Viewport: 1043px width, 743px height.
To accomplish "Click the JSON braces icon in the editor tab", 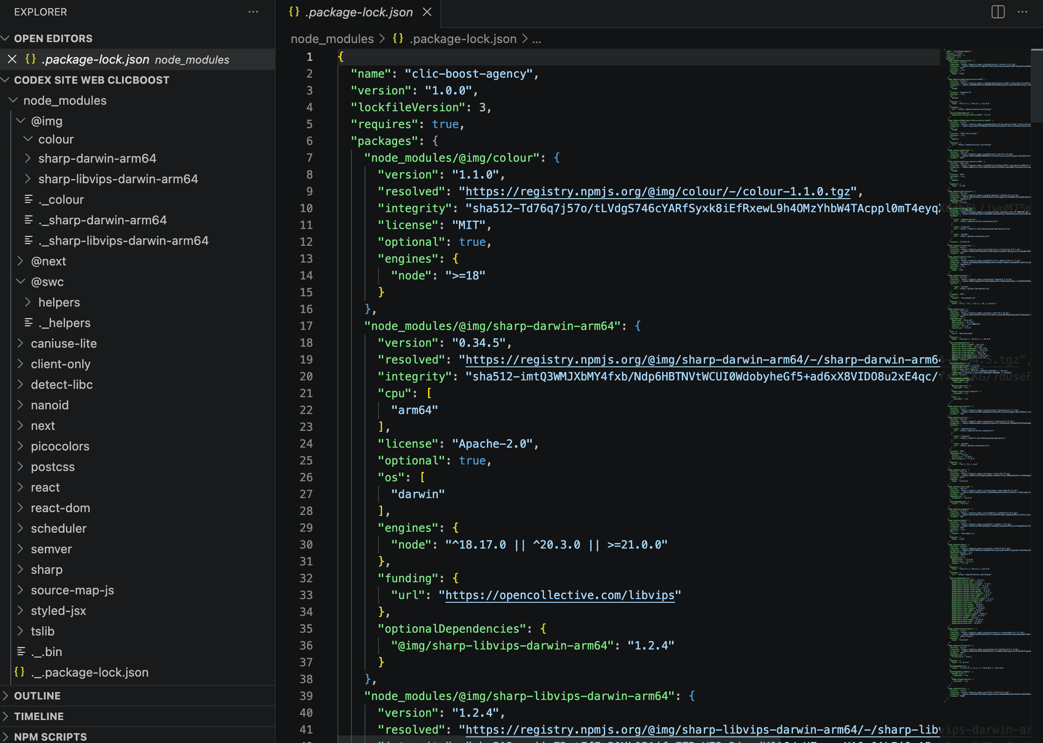I will tap(294, 12).
